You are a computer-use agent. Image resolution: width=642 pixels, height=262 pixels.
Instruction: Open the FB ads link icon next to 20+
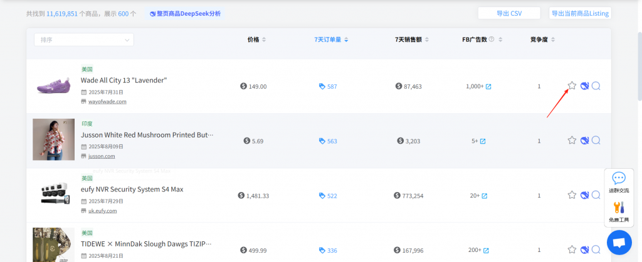pyautogui.click(x=485, y=196)
